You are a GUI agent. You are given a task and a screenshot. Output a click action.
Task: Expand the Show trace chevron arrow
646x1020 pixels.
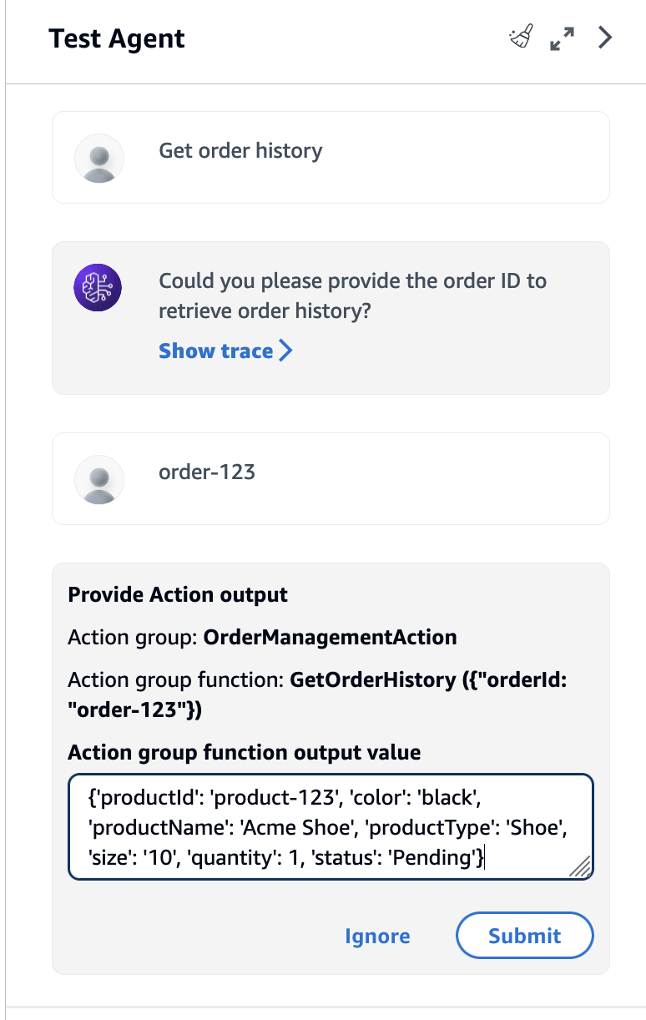point(286,351)
